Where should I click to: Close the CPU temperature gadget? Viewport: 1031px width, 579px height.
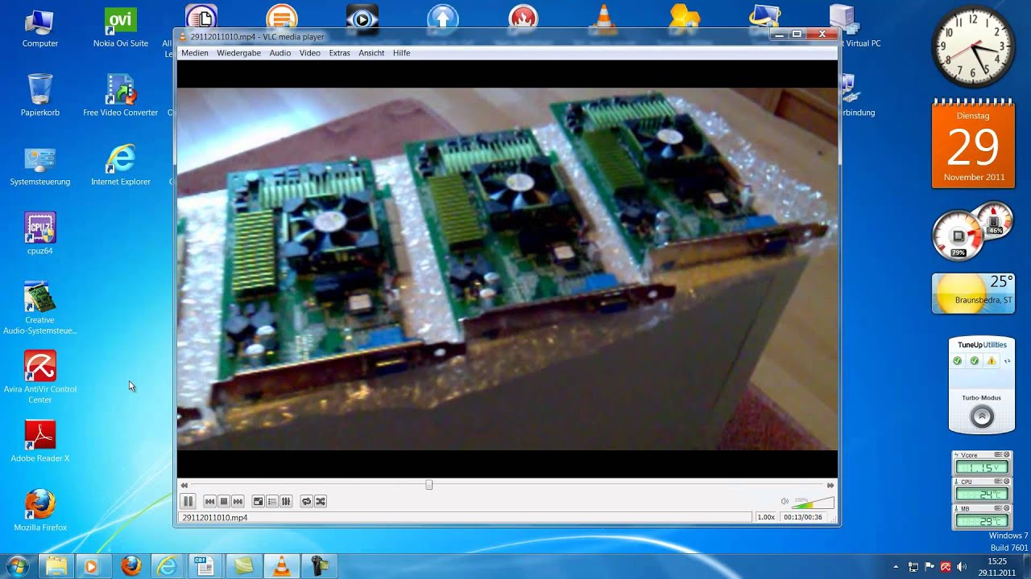[1006, 482]
